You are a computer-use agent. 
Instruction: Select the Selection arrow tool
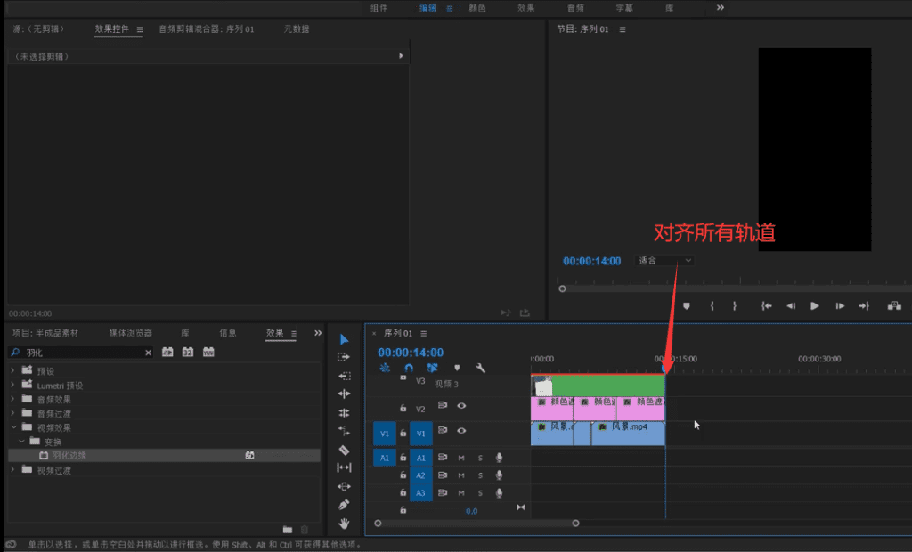(344, 339)
